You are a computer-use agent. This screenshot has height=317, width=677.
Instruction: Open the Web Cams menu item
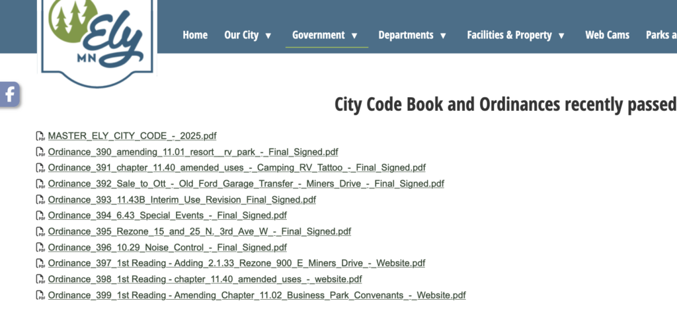[x=607, y=35]
